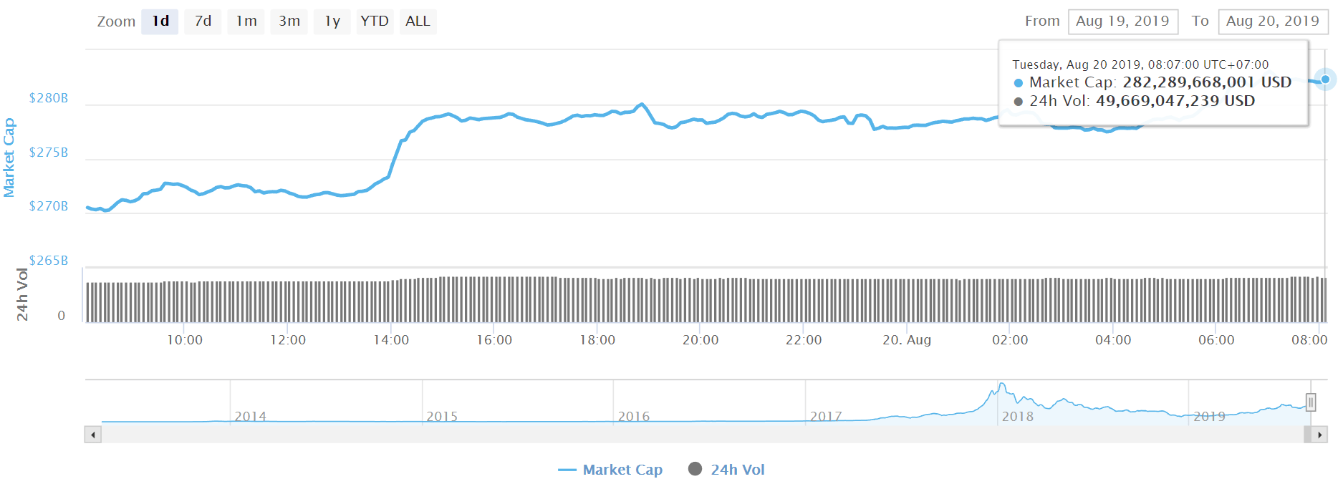Screen dimensions: 1343x479
Task: Select the 1y zoom range
Action: (332, 21)
